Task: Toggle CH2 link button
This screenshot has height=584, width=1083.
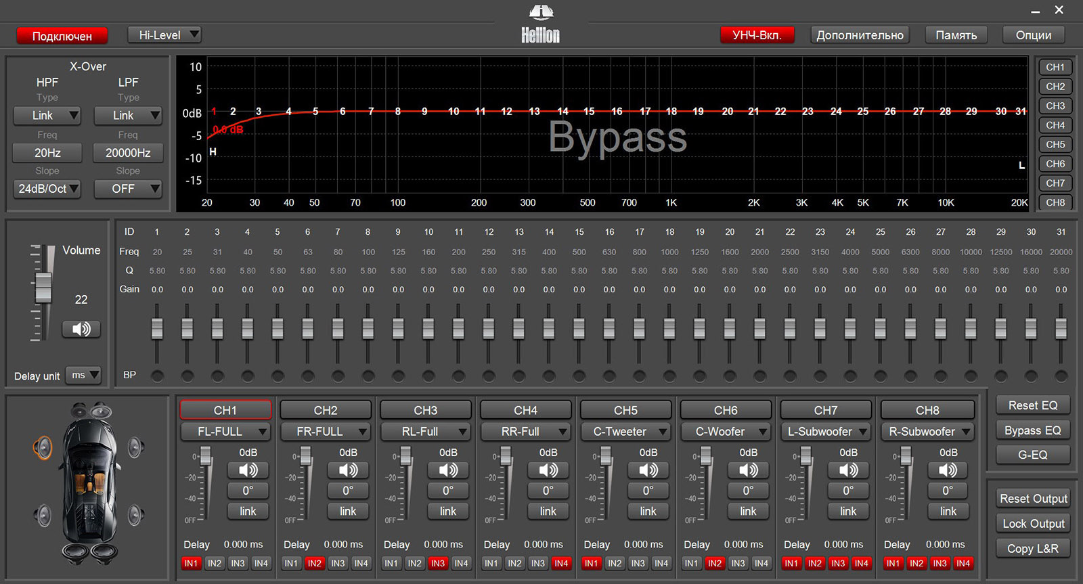Action: pyautogui.click(x=348, y=512)
